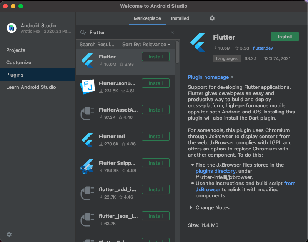This screenshot has height=242, width=308.
Task: Open the plugin settings gear beside the Installed tab
Action: (212, 18)
